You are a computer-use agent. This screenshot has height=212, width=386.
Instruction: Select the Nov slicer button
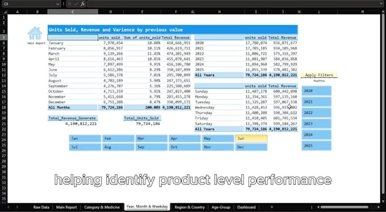click(218, 147)
